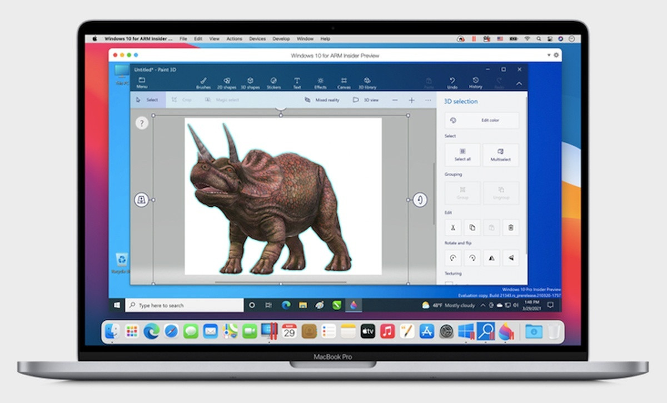
Task: Open the Parallels window view dropdown arrow
Action: coord(549,56)
